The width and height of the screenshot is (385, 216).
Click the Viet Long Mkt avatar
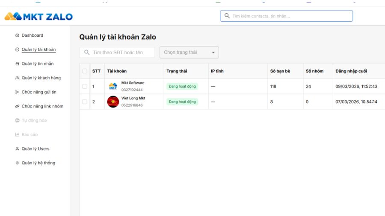(113, 102)
